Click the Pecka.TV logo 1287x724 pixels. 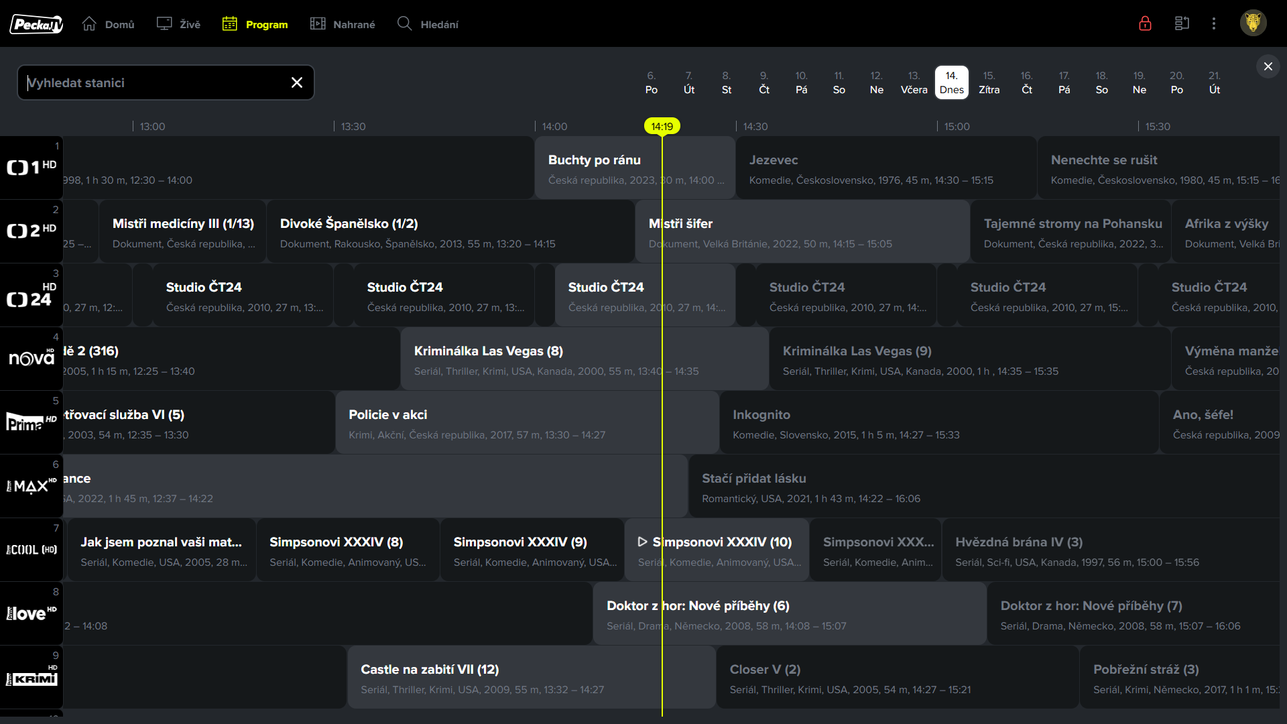(36, 24)
